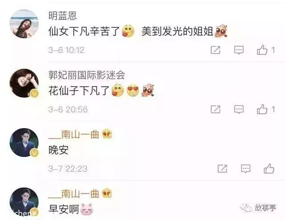Click the 故事亭 watermark logo

[258, 208]
